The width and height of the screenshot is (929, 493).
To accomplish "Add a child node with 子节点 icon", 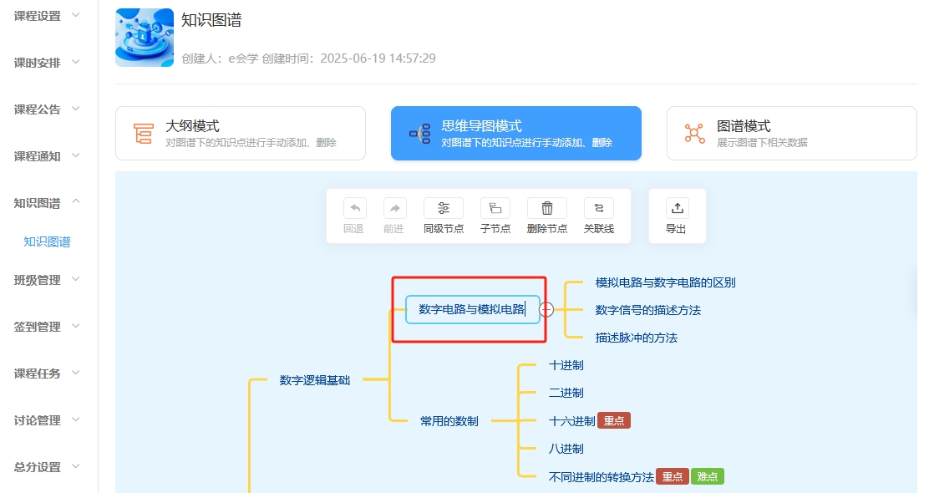I will point(495,209).
